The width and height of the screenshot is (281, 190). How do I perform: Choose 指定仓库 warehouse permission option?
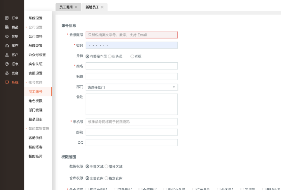pyautogui.click(x=107, y=178)
